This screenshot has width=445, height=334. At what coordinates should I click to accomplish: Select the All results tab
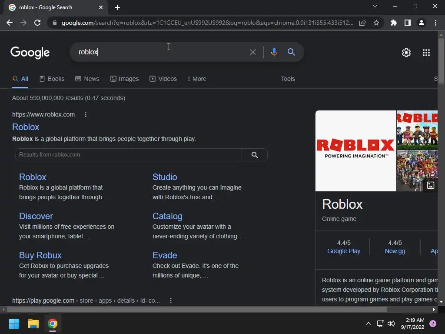20,79
